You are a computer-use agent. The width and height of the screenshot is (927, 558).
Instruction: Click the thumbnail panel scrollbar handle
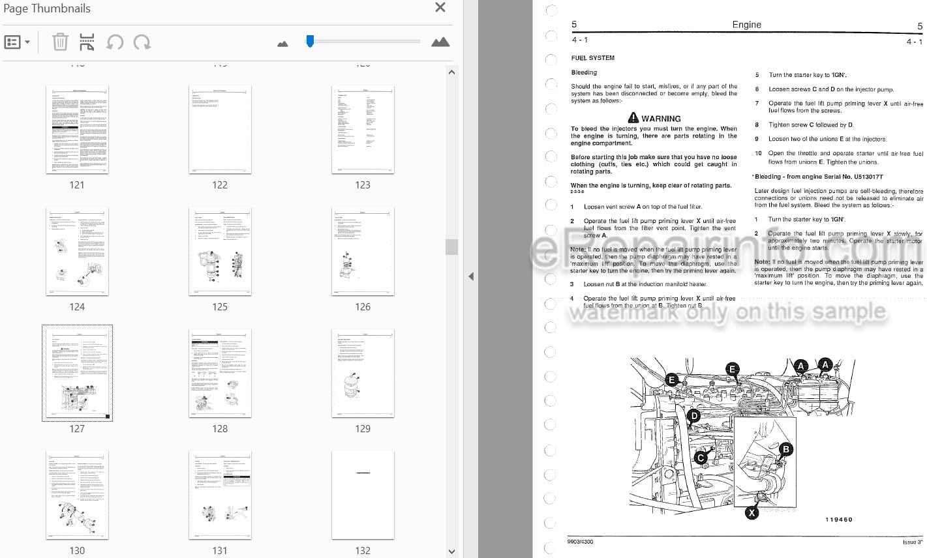tap(451, 246)
